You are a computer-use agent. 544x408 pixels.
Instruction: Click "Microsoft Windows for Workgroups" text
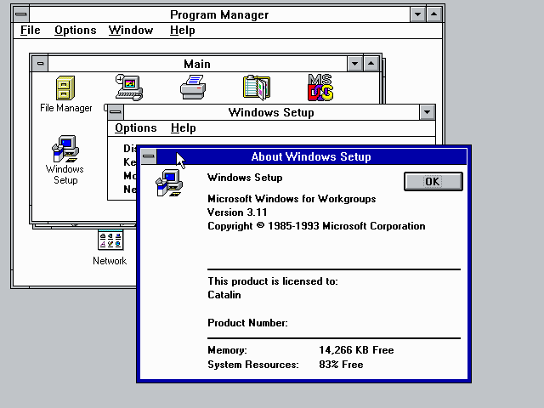pyautogui.click(x=292, y=199)
